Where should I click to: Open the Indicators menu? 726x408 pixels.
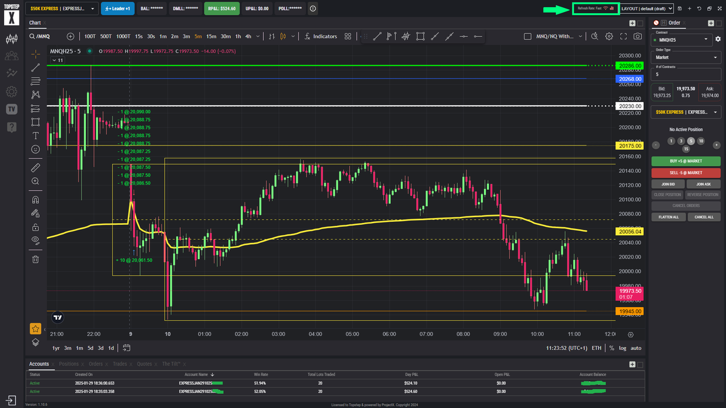321,36
